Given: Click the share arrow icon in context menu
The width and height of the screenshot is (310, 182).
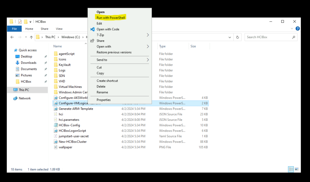Looking at the screenshot, I should click(x=92, y=41).
